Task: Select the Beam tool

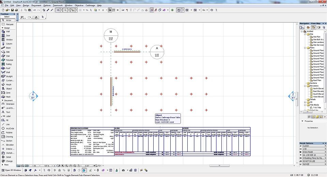Action: coord(8,48)
